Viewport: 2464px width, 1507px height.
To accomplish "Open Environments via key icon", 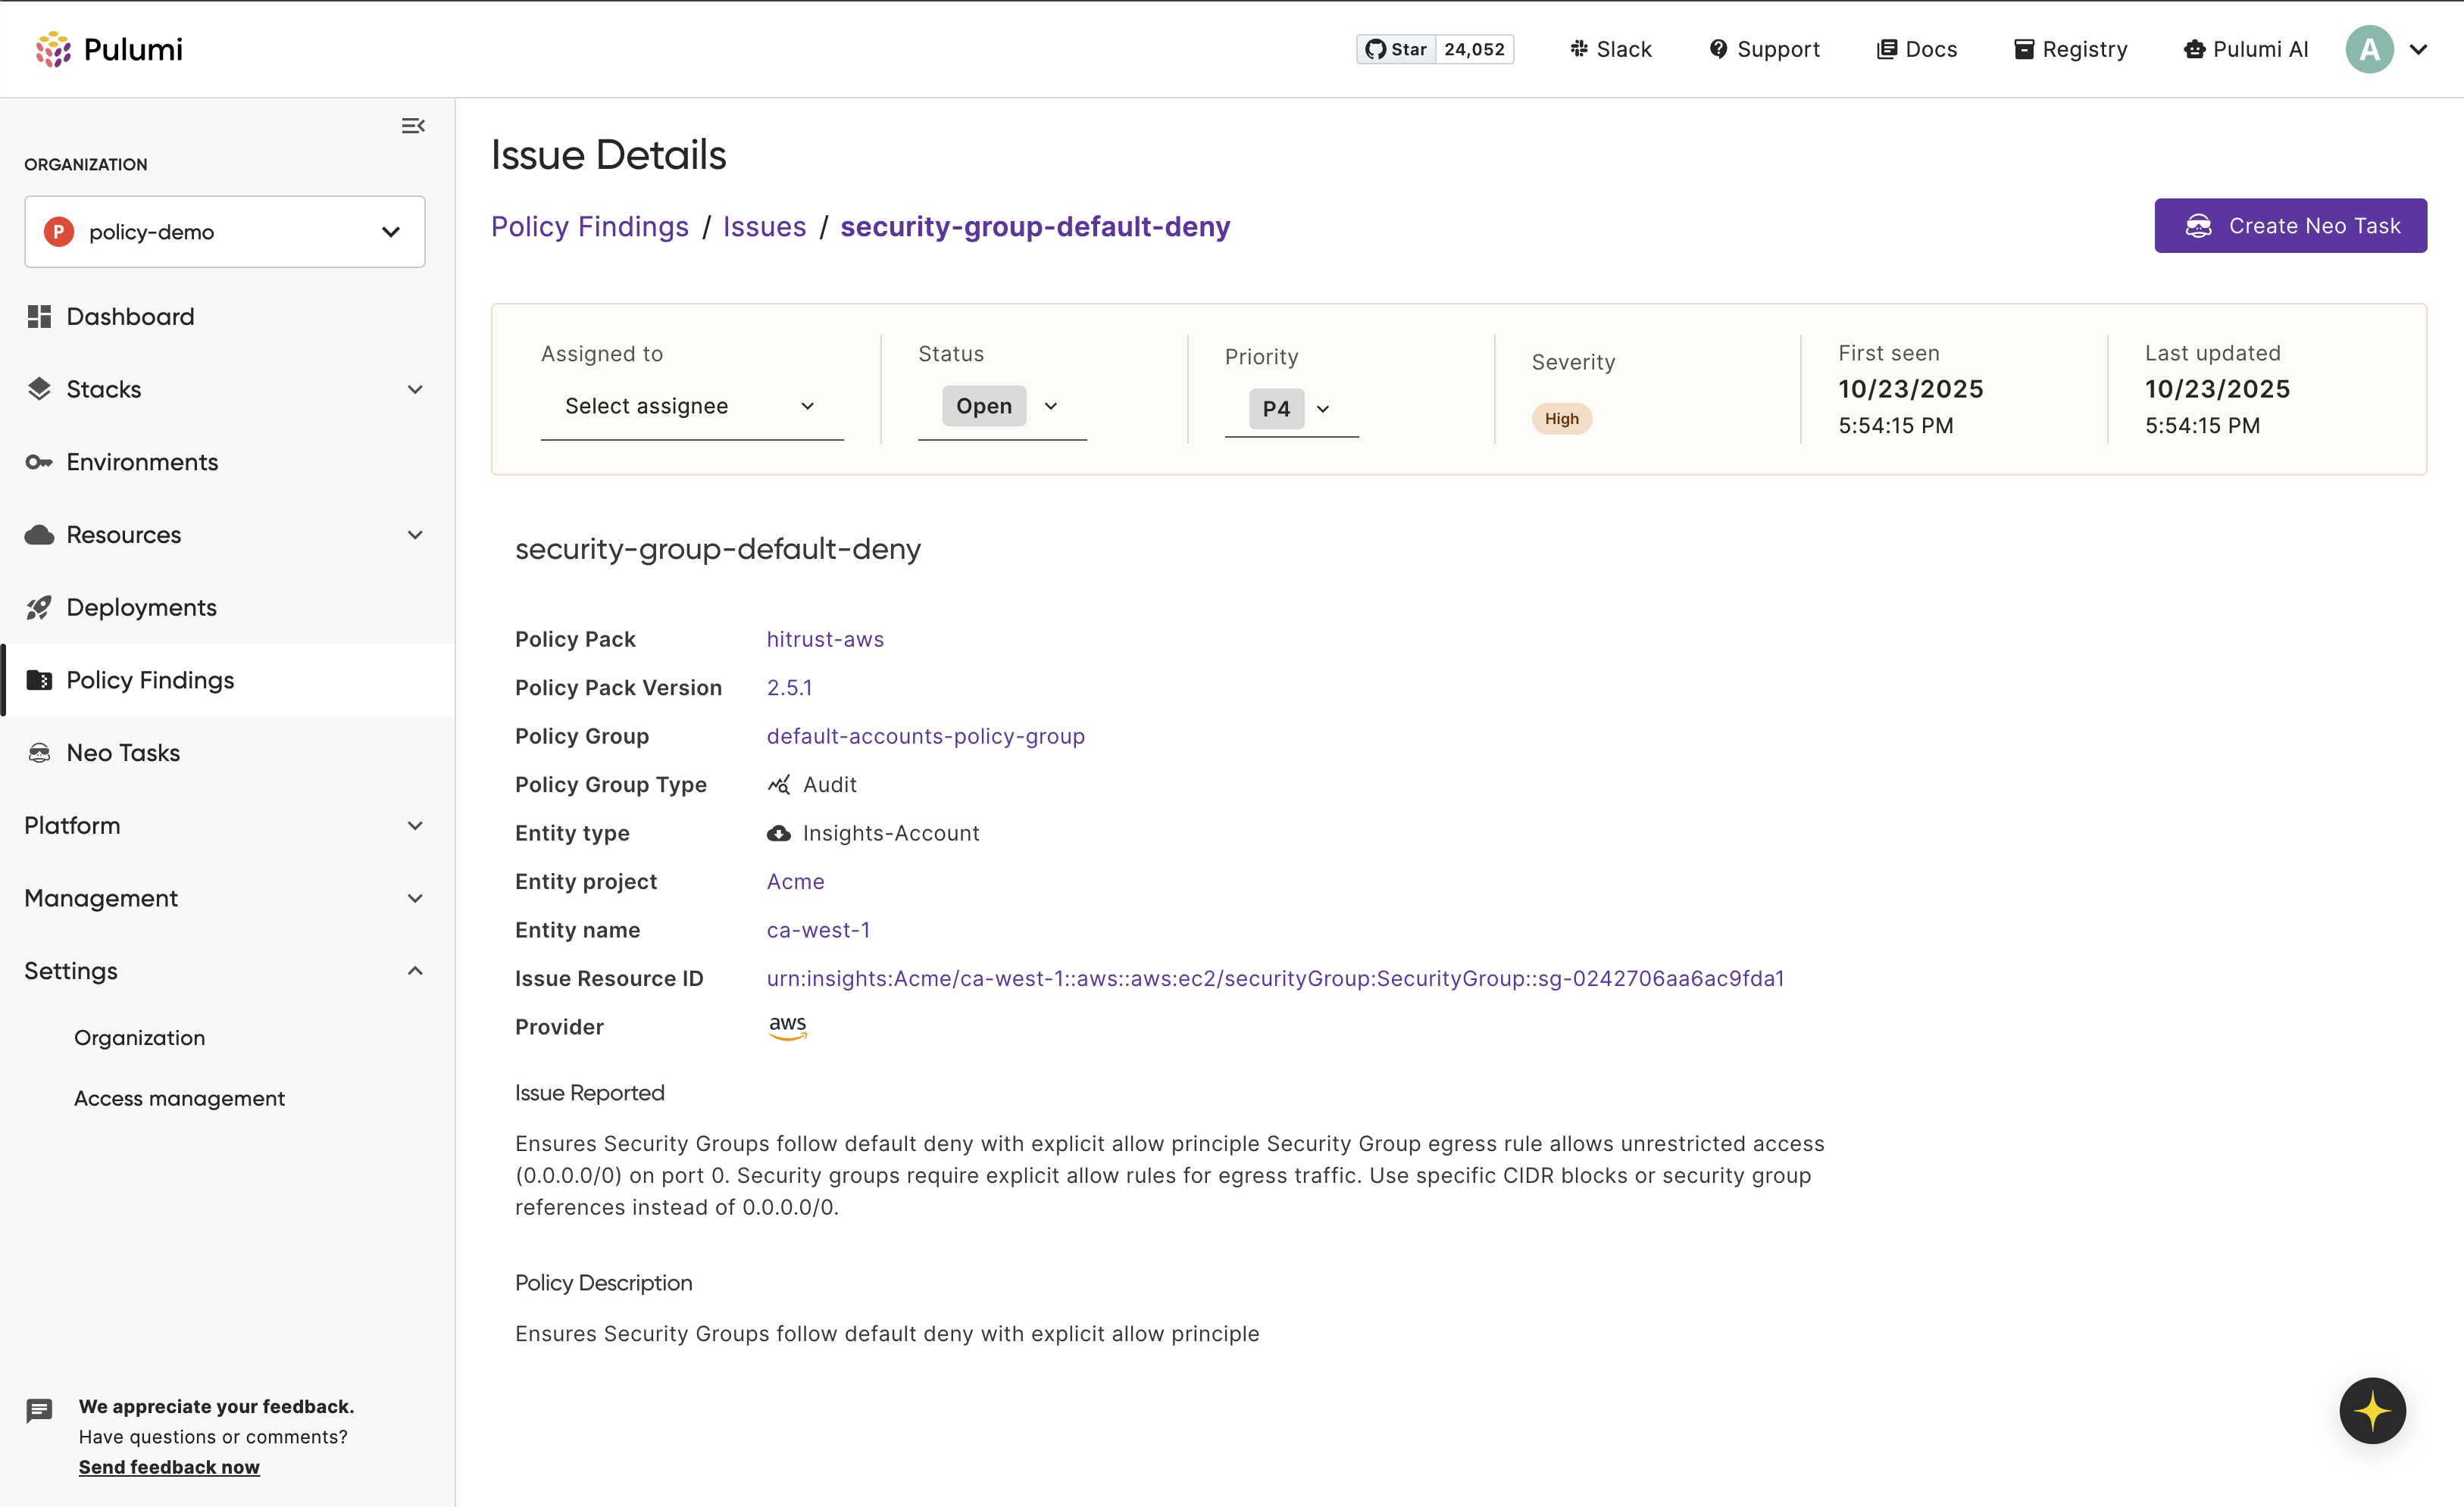I will (x=40, y=462).
